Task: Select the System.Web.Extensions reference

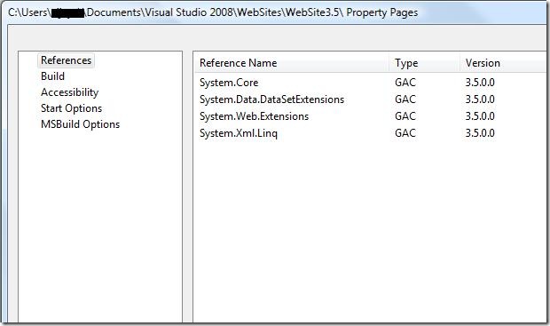Action: [254, 116]
